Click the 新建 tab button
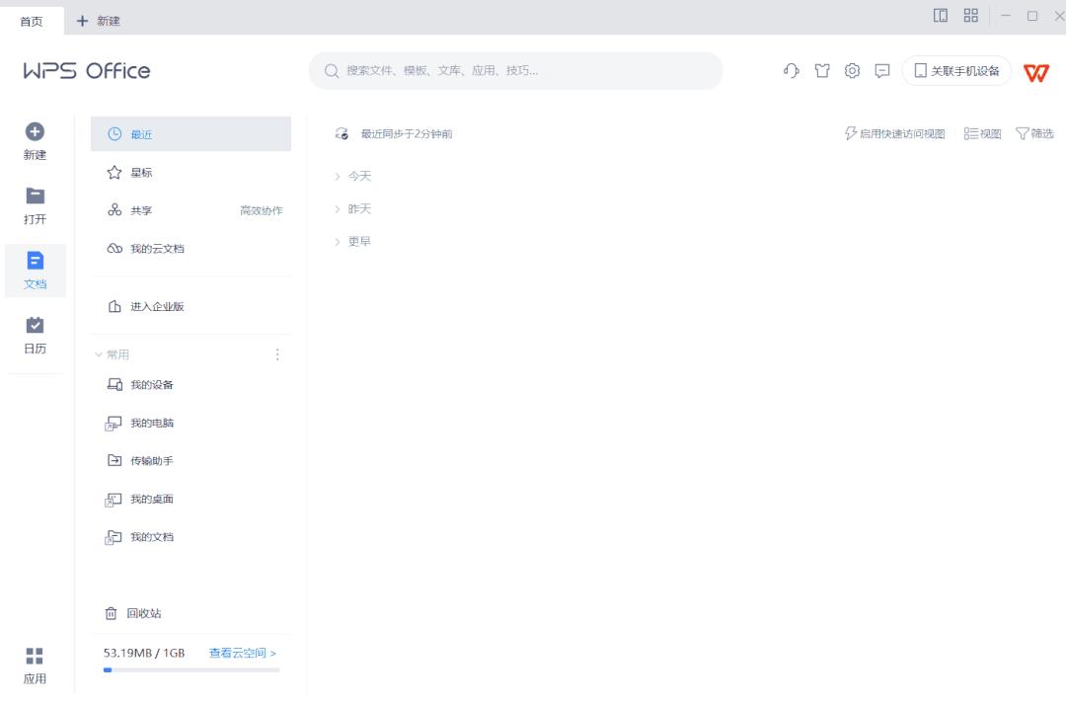This screenshot has height=705, width=1066. click(99, 21)
